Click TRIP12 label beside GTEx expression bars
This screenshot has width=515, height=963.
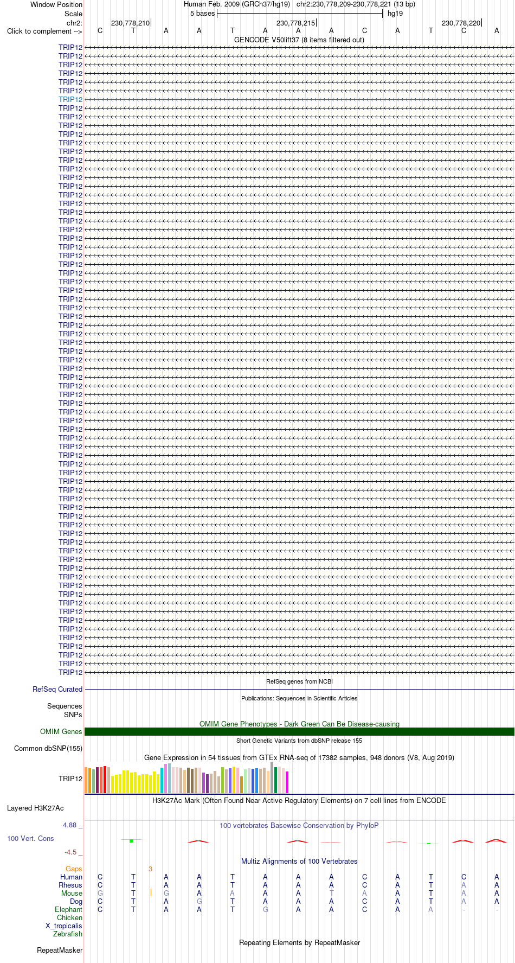(70, 779)
